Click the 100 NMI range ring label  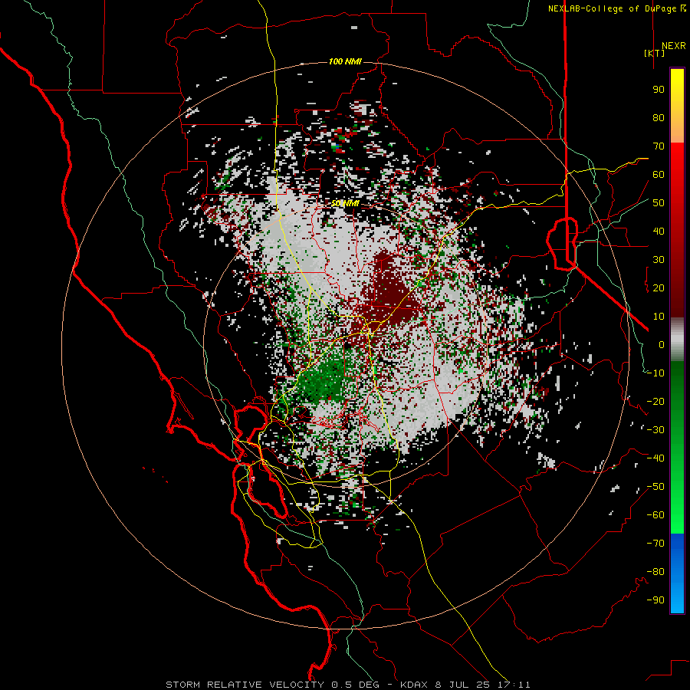pyautogui.click(x=345, y=61)
